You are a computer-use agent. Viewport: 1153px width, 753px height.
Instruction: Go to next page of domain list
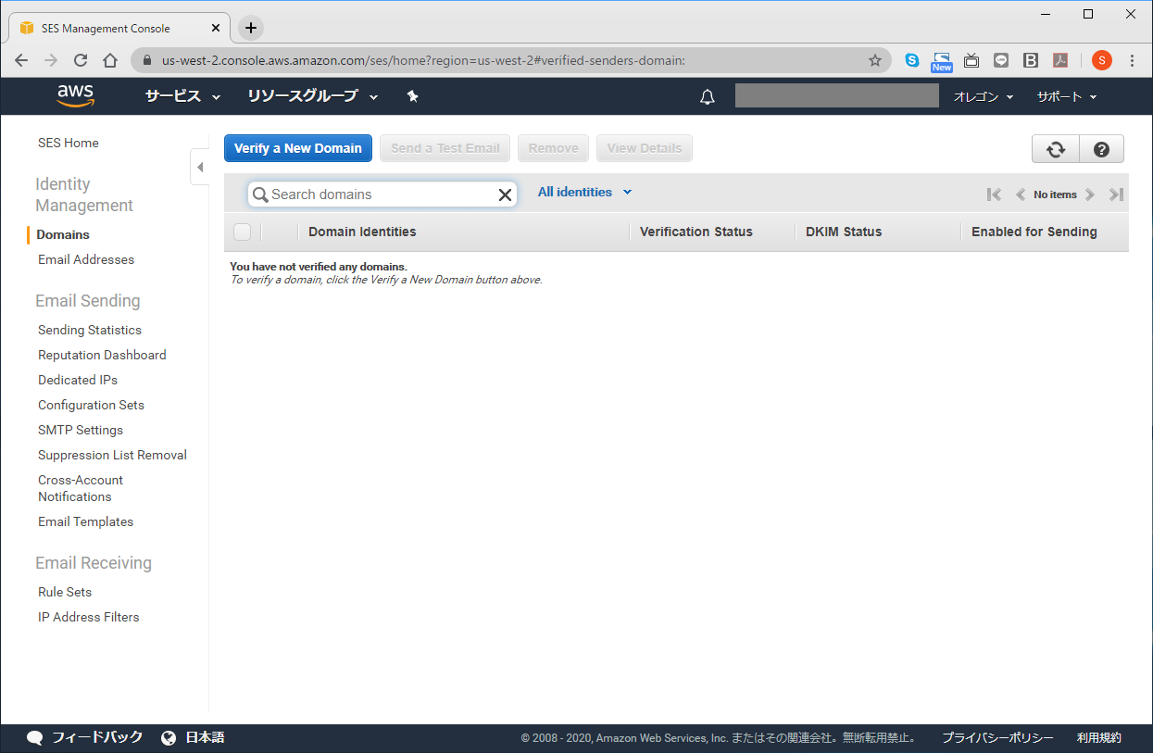coord(1090,195)
